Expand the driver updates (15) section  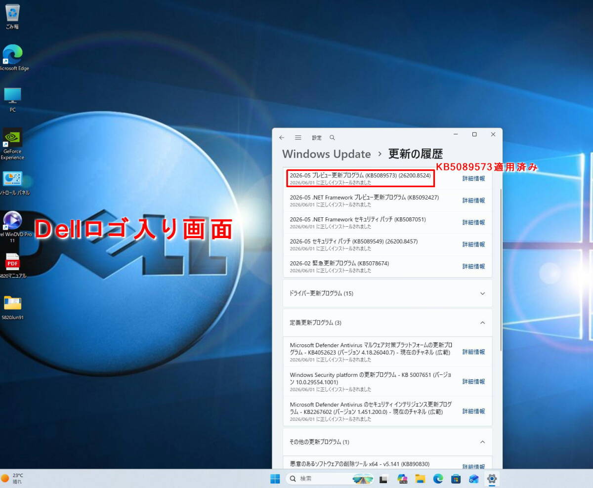click(x=387, y=293)
